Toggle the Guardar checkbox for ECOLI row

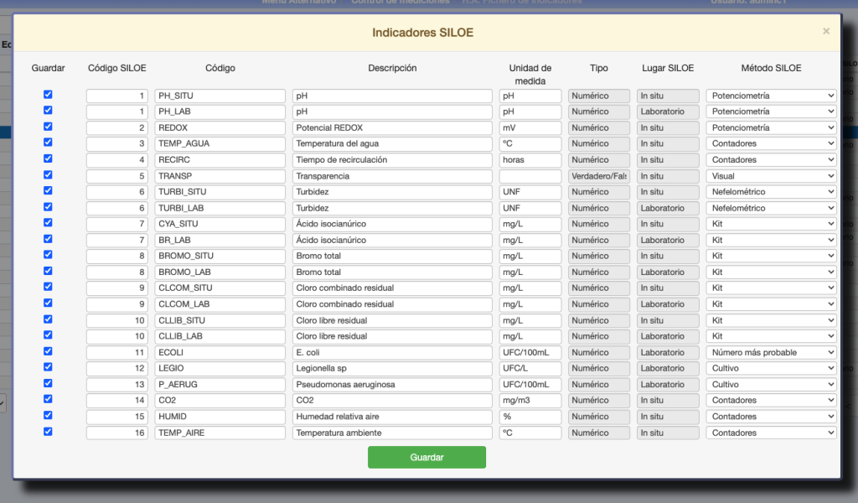pyautogui.click(x=48, y=351)
